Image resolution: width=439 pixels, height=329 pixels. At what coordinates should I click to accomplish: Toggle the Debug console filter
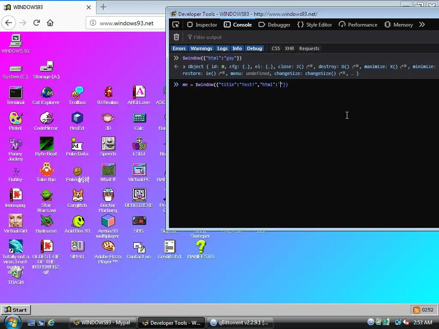pyautogui.click(x=254, y=48)
